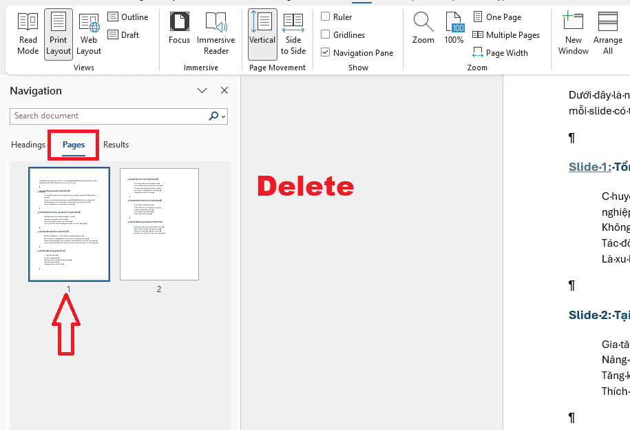Open Immersive Reader
The image size is (630, 430).
(216, 34)
